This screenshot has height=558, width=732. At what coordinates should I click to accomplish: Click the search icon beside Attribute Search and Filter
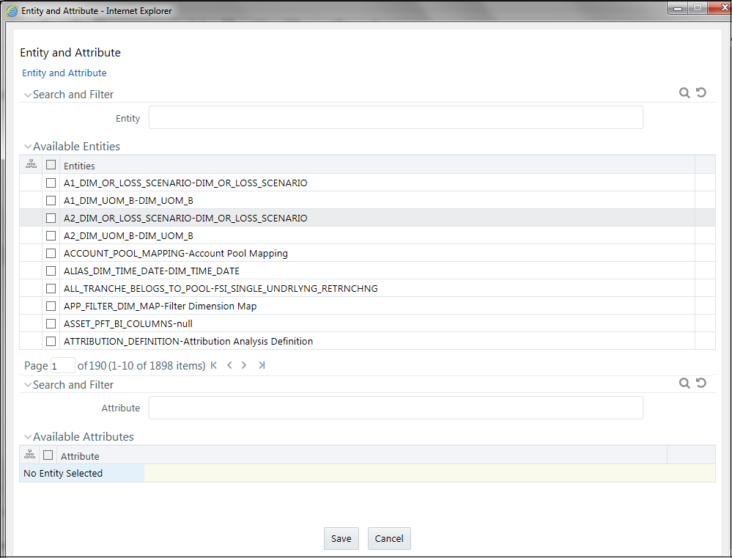point(684,383)
